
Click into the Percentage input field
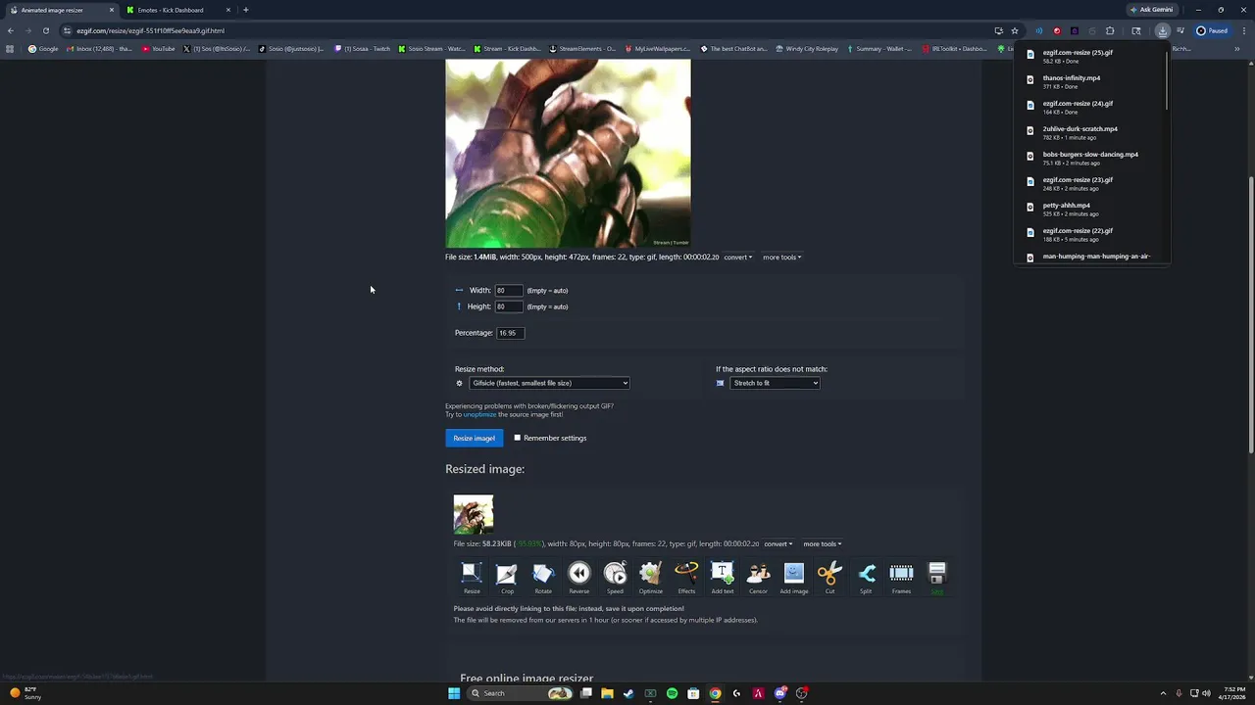510,333
